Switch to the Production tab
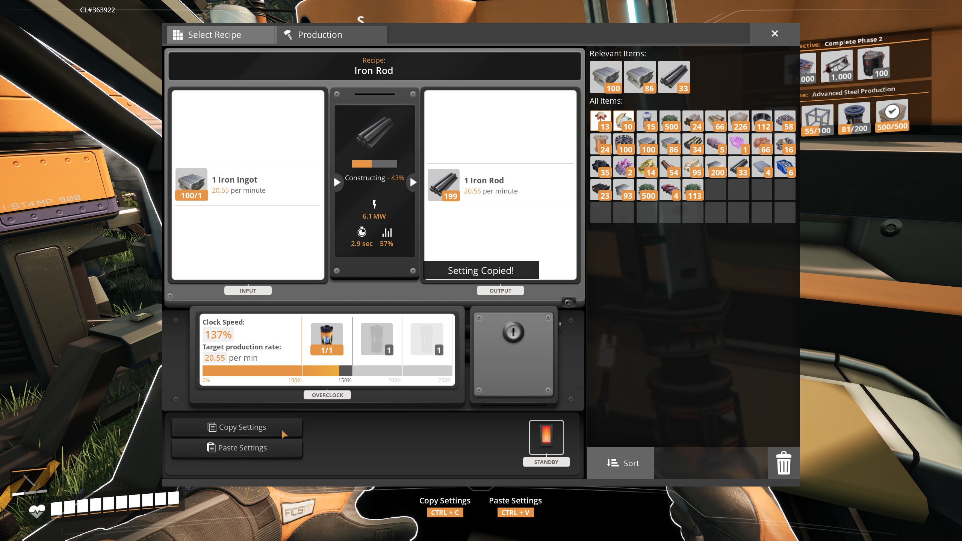 tap(320, 34)
